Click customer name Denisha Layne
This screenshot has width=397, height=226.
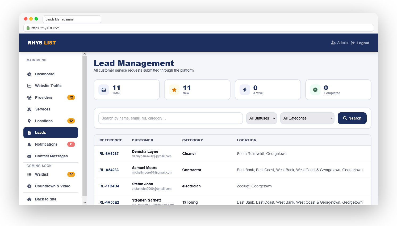coord(145,151)
